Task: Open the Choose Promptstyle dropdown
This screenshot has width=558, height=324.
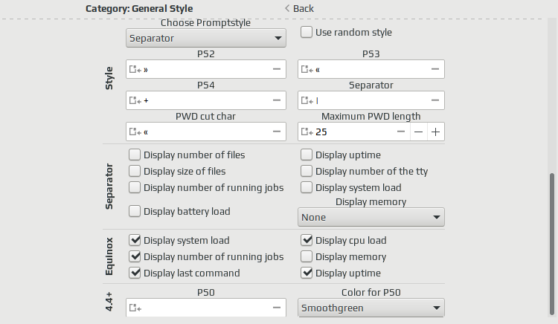Action: 205,38
